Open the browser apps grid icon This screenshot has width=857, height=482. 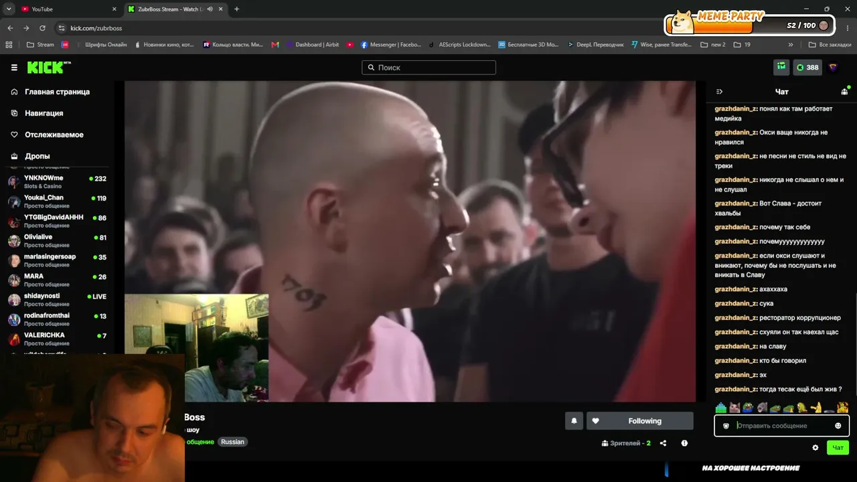click(9, 45)
